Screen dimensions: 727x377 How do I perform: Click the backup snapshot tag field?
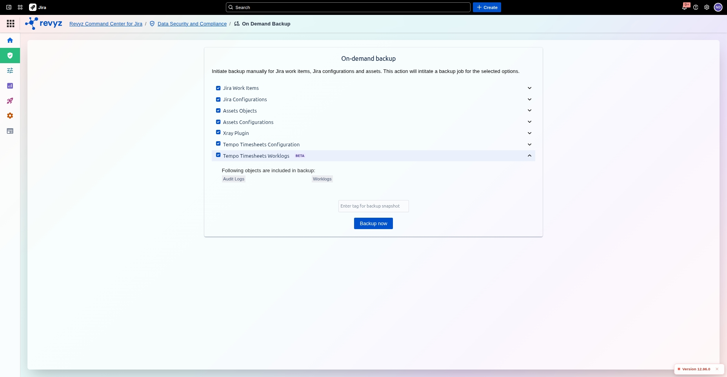(x=374, y=206)
